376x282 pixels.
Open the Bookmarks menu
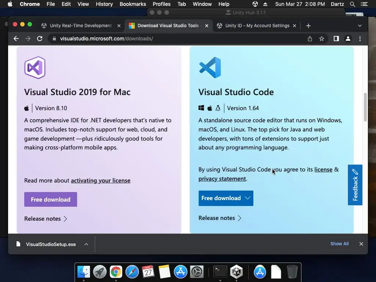tap(133, 4)
